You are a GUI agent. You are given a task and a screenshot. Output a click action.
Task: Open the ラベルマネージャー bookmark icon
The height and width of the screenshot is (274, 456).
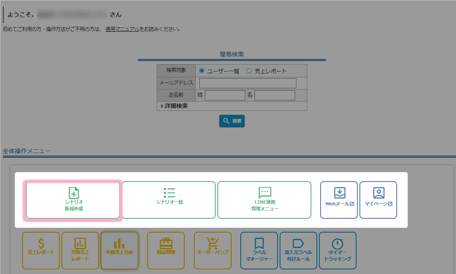click(259, 243)
